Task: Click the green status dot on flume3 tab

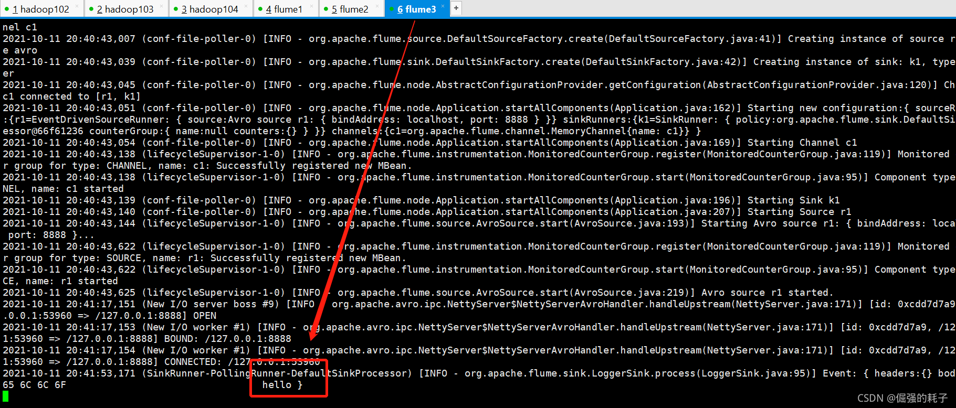Action: click(392, 9)
